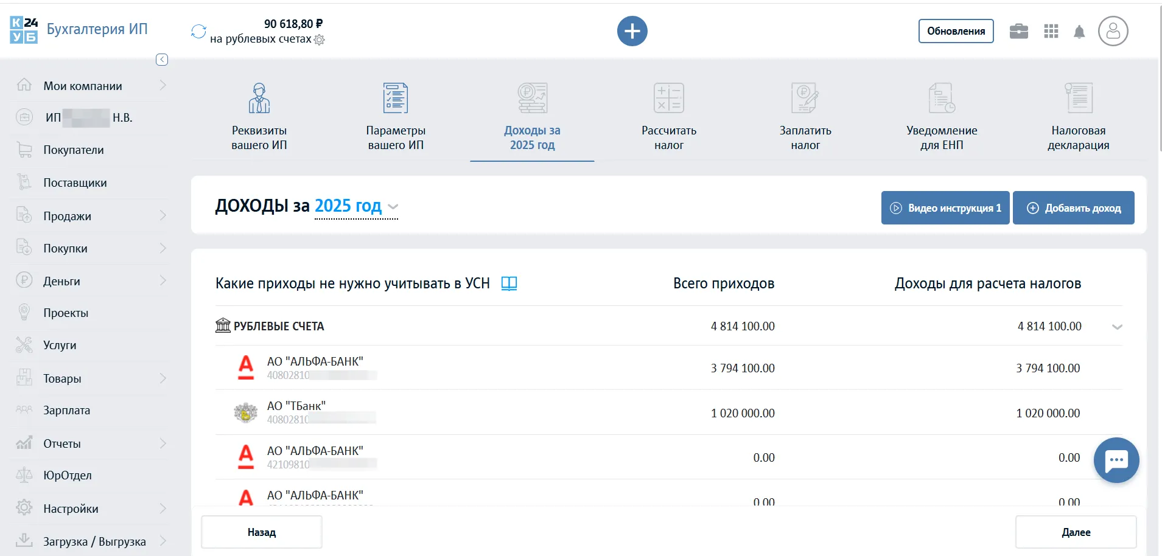The width and height of the screenshot is (1162, 556).
Task: Open balance settings gear icon
Action: [320, 40]
